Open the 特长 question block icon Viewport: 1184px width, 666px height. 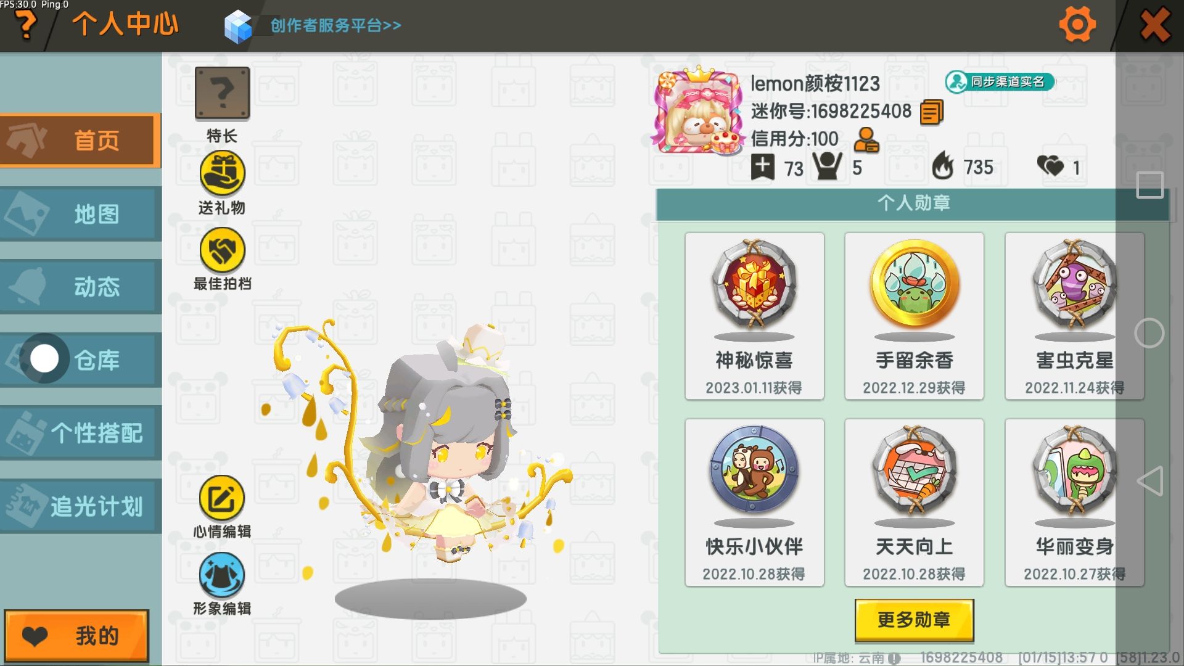(x=222, y=93)
